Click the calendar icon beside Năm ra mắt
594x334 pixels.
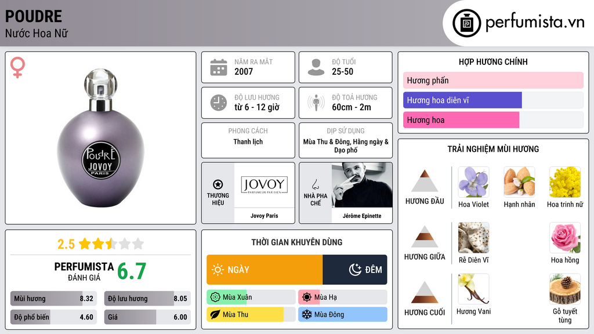[x=219, y=67]
